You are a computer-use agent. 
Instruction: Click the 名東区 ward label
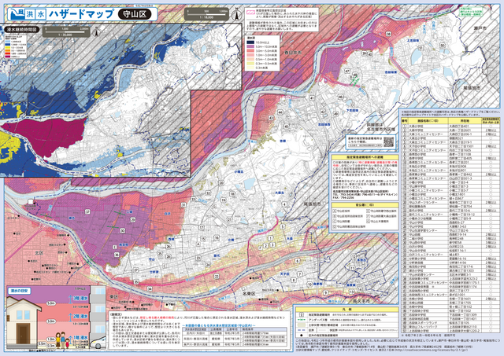click(x=249, y=294)
